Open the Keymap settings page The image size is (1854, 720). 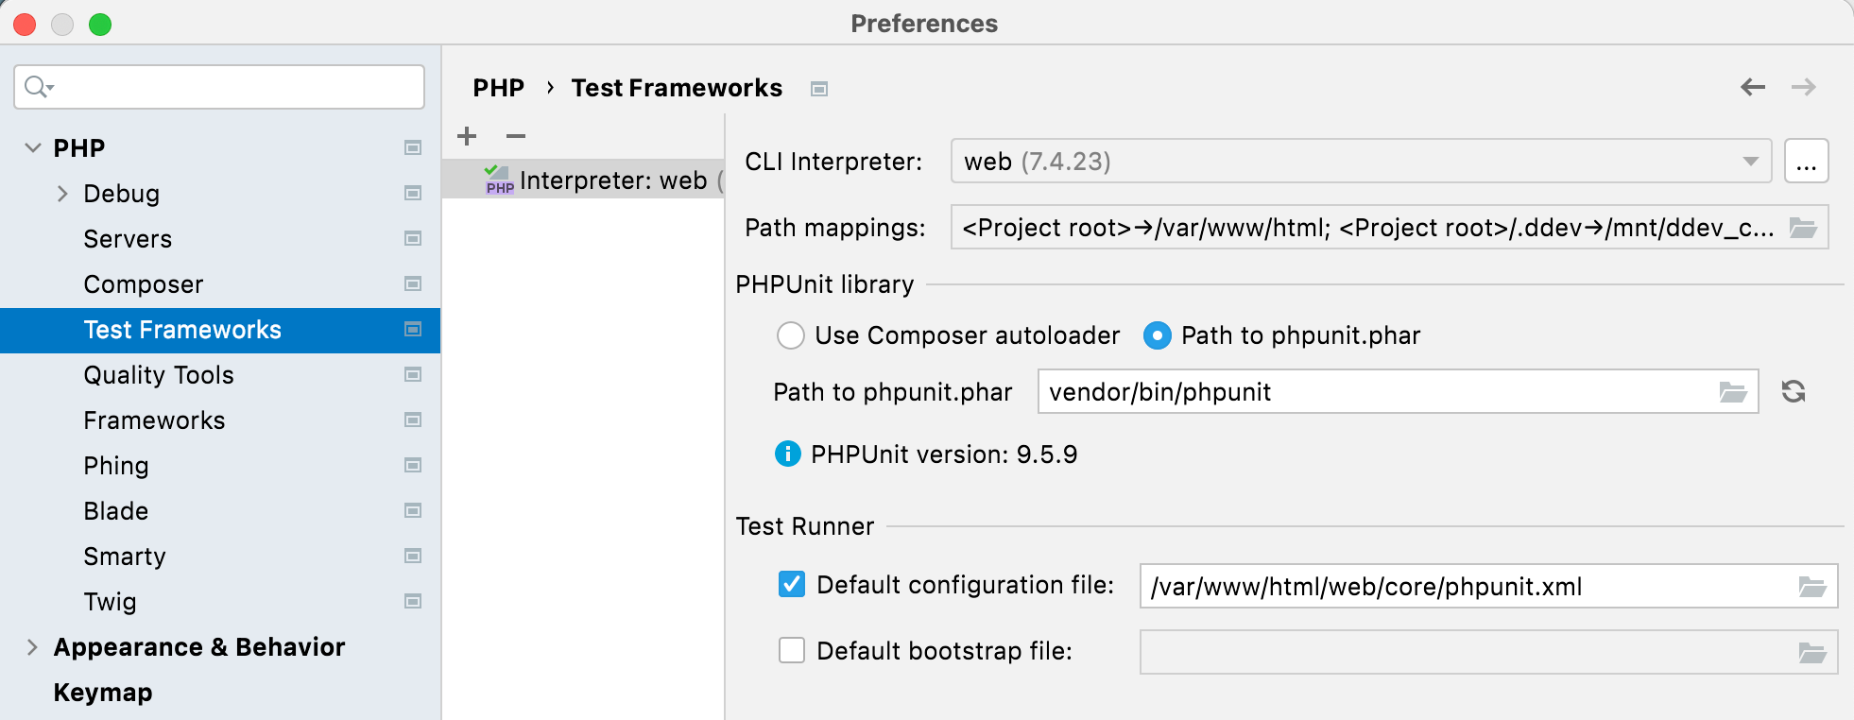(x=102, y=692)
